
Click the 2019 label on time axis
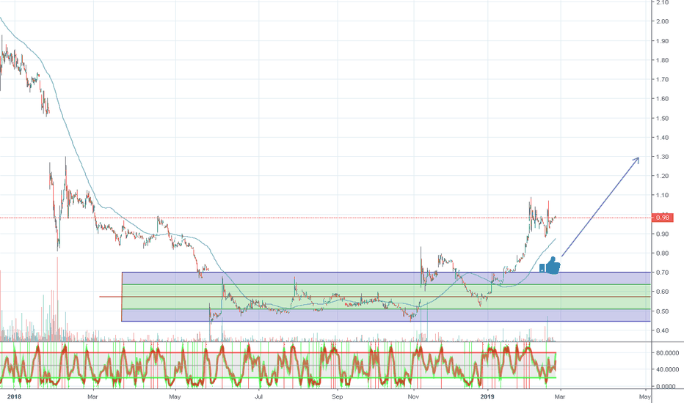coord(487,396)
